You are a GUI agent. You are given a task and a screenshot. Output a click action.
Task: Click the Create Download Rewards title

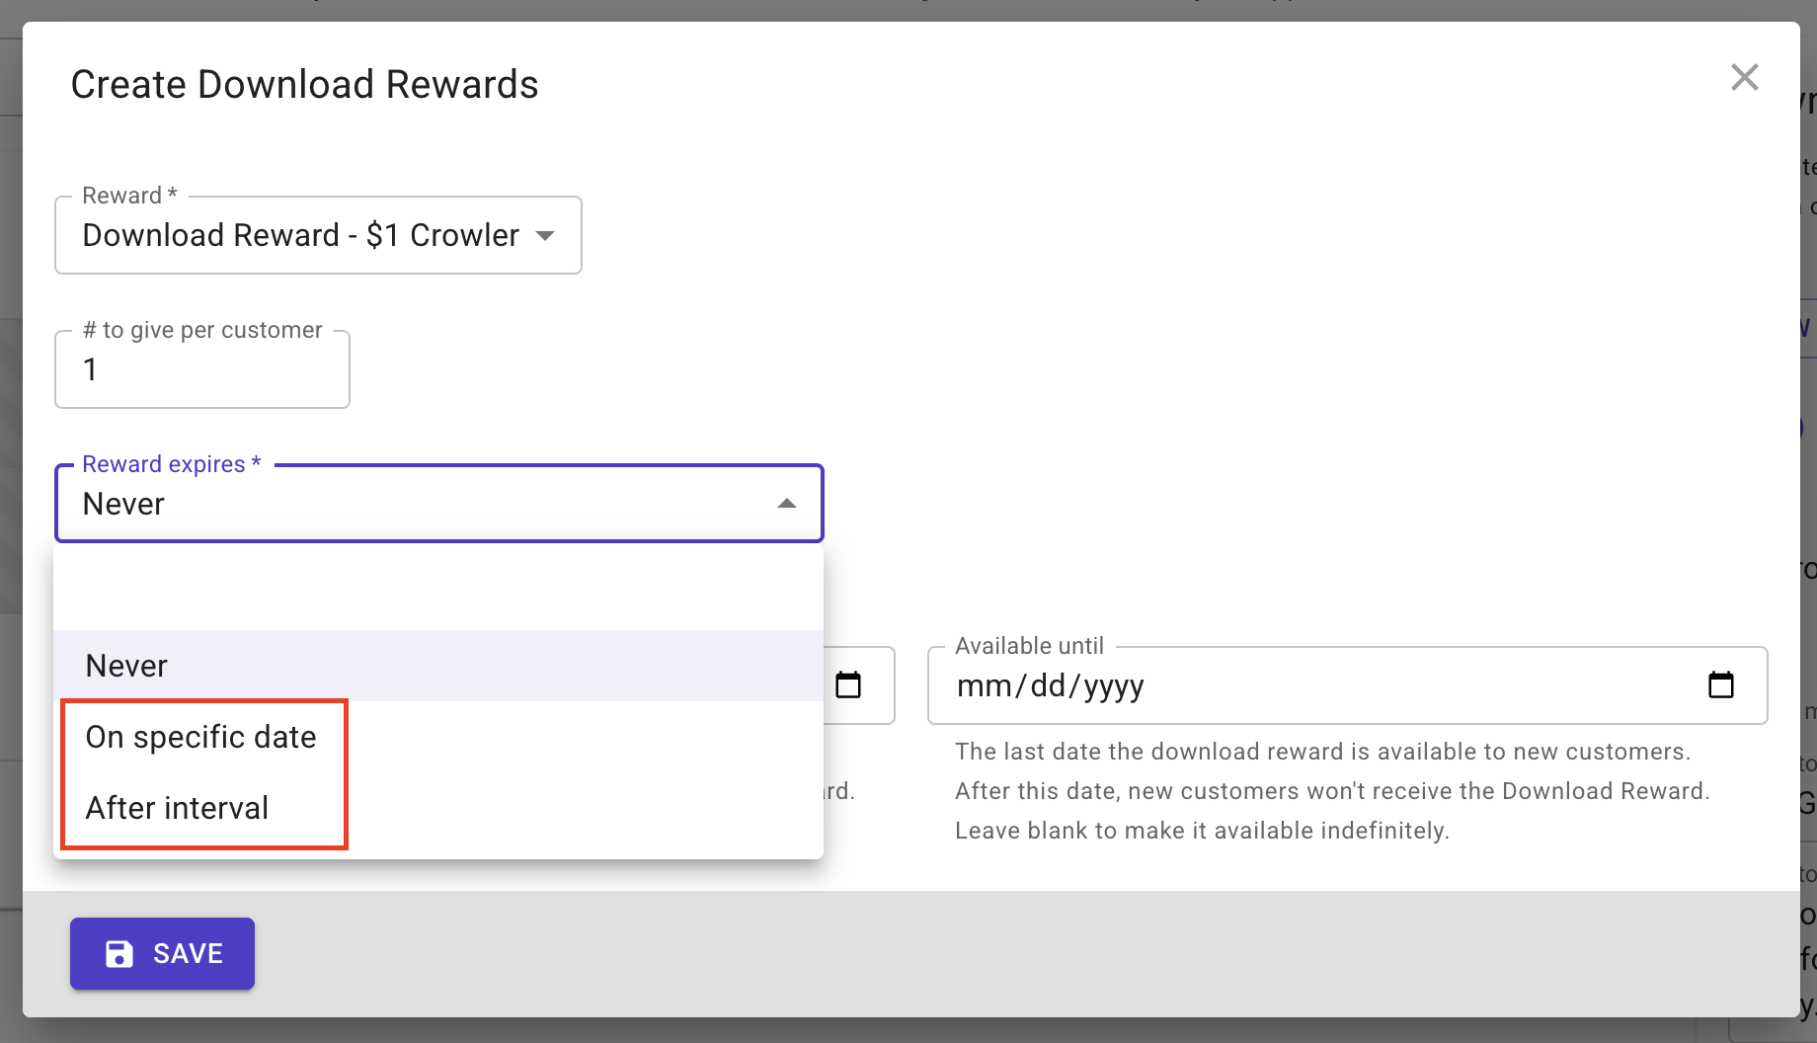(304, 85)
